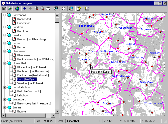Click the tree vertical scrollbar down arrow
This screenshot has width=168, height=124.
point(57,111)
